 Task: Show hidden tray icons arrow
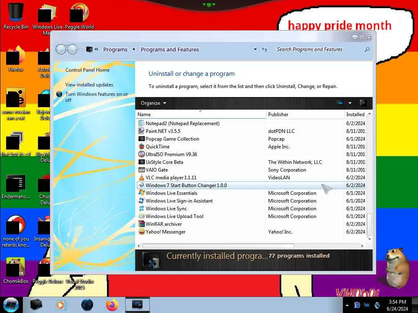coord(347,305)
